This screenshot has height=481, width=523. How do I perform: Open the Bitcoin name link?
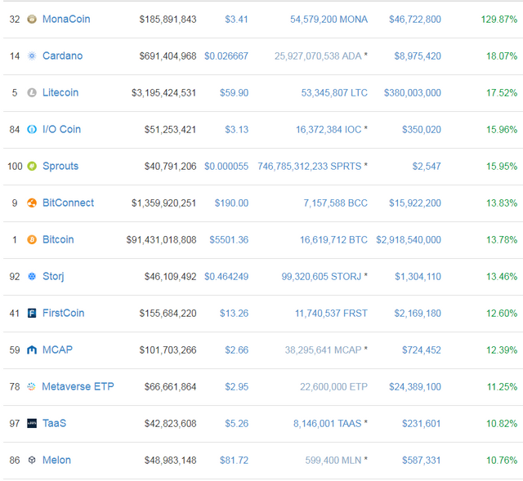58,239
